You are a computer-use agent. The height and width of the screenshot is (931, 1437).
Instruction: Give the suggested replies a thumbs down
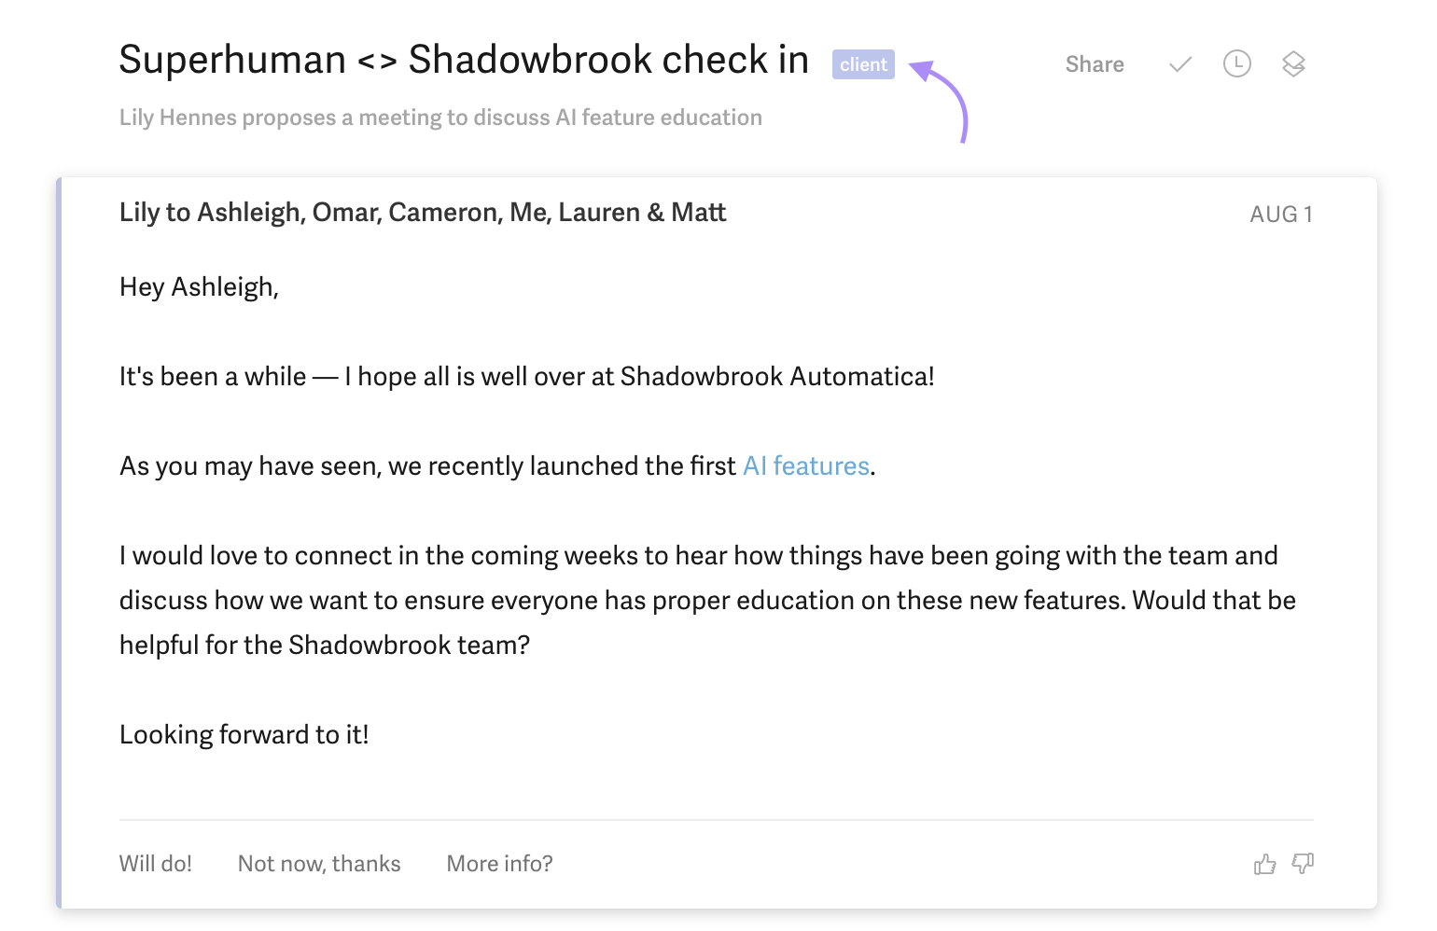1303,864
